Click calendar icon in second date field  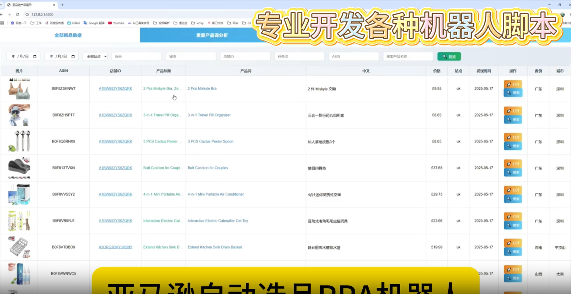coord(73,56)
